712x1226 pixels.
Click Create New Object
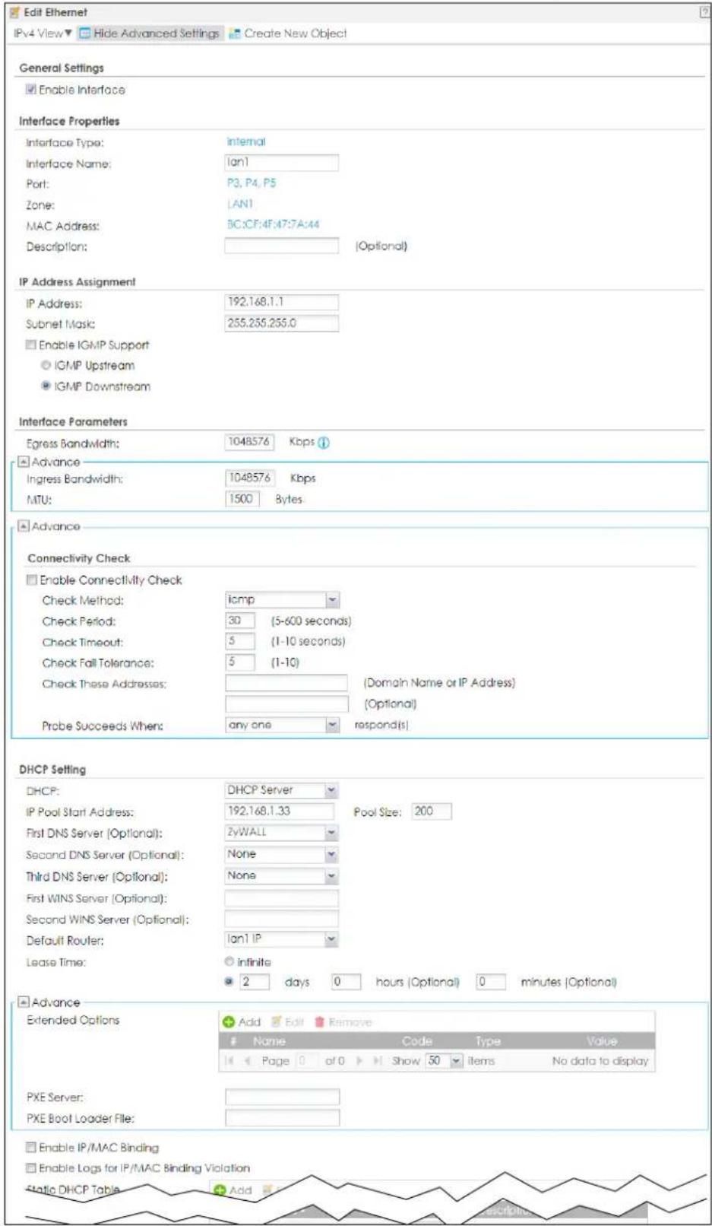288,33
